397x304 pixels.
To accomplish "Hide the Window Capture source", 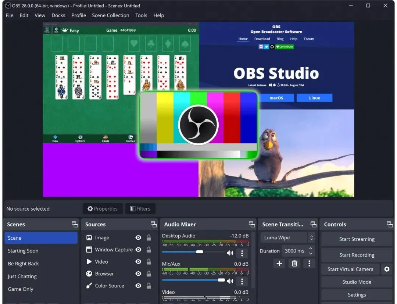I will pos(138,250).
